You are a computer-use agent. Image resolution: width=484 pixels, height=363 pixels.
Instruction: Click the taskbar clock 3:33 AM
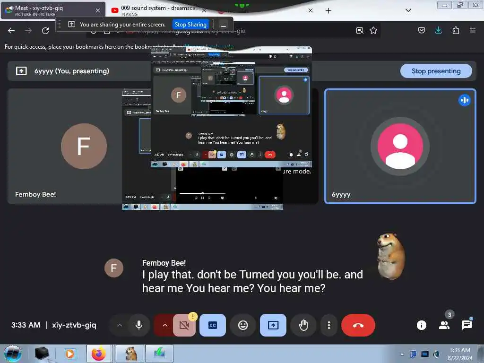[x=460, y=354]
